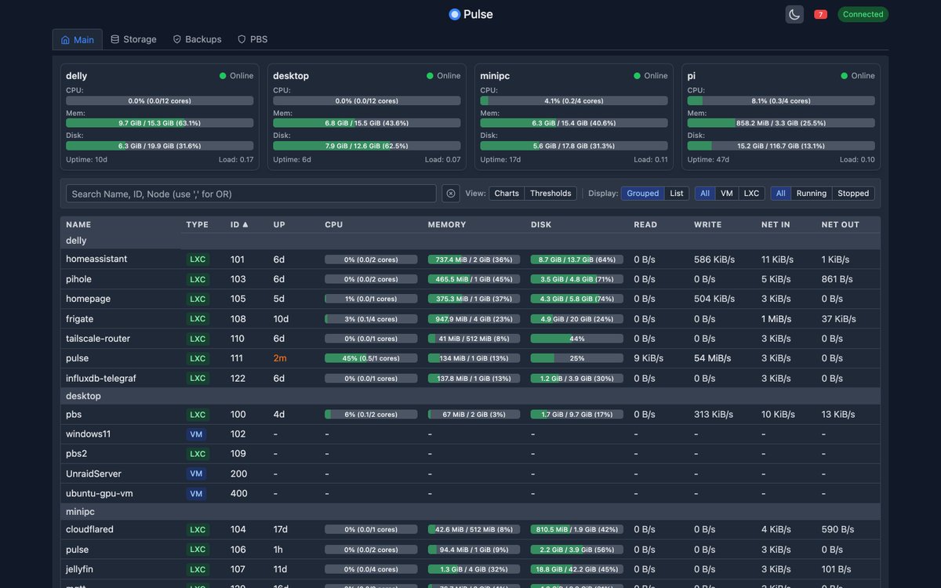Set display mode to Grouped
The width and height of the screenshot is (941, 588).
[x=643, y=194]
